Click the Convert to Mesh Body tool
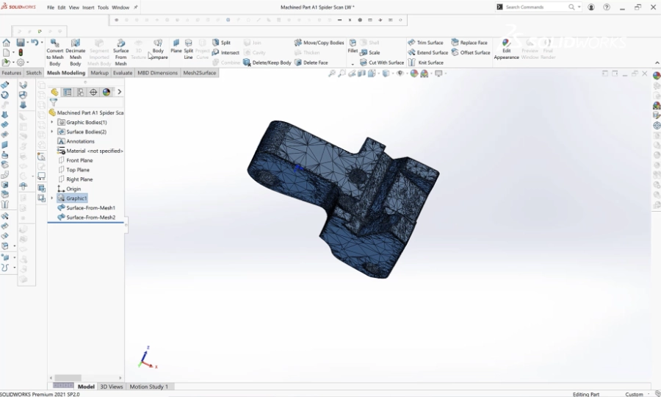 tap(55, 52)
